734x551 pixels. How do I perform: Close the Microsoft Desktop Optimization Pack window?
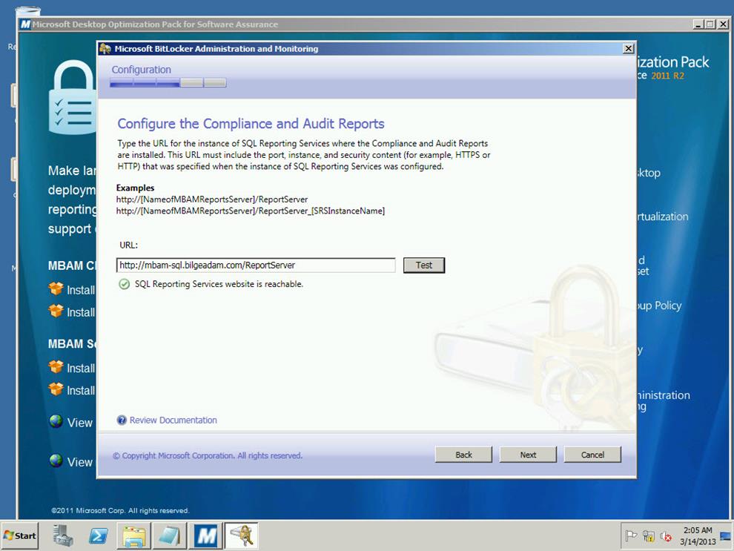723,24
